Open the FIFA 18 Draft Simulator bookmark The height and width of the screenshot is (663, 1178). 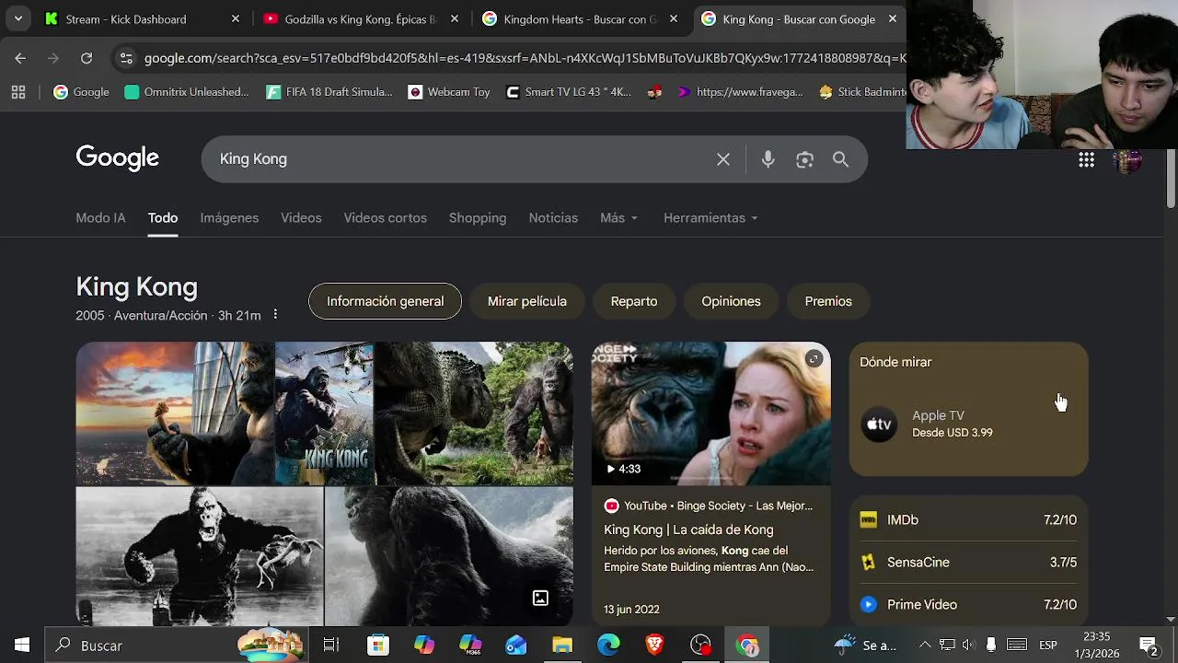pos(329,92)
